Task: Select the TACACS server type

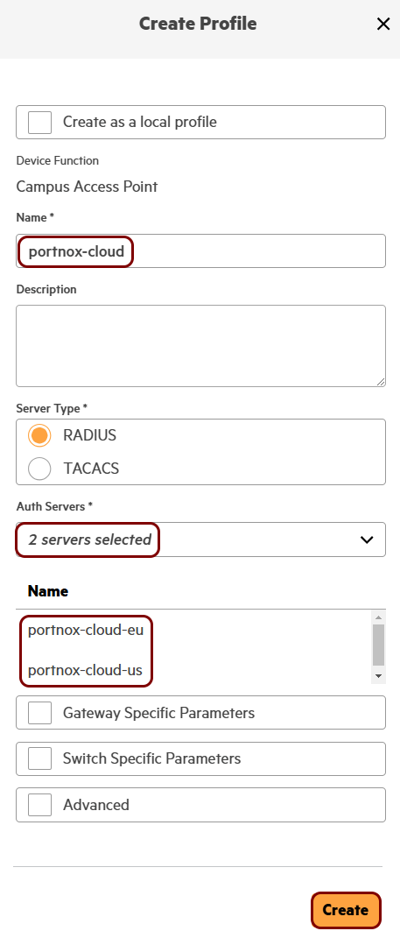Action: click(39, 469)
